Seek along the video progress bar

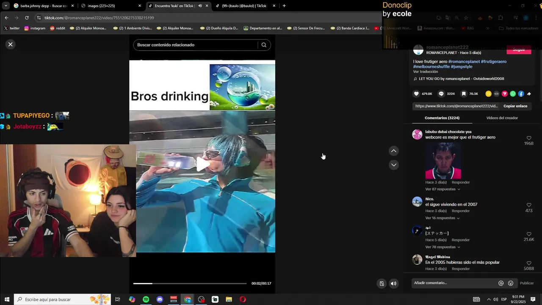(190, 283)
